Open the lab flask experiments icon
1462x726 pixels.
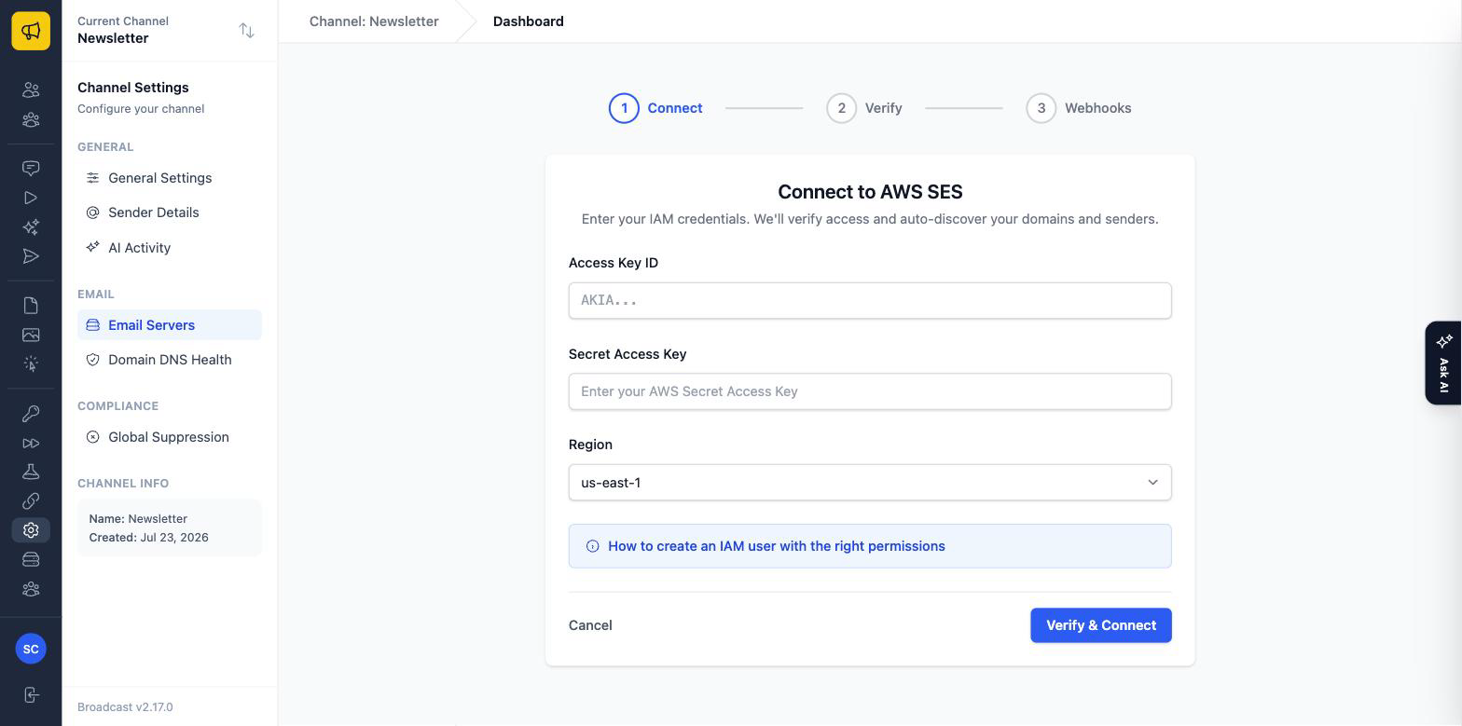[31, 472]
